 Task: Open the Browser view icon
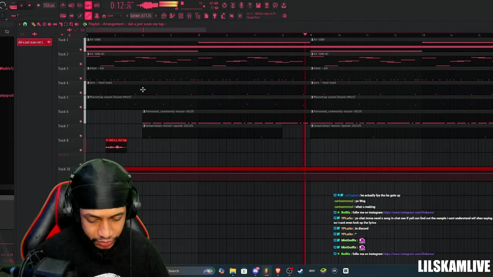click(x=198, y=16)
